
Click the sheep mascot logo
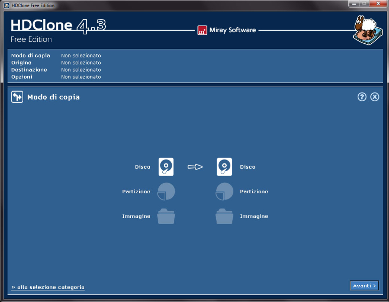[368, 30]
